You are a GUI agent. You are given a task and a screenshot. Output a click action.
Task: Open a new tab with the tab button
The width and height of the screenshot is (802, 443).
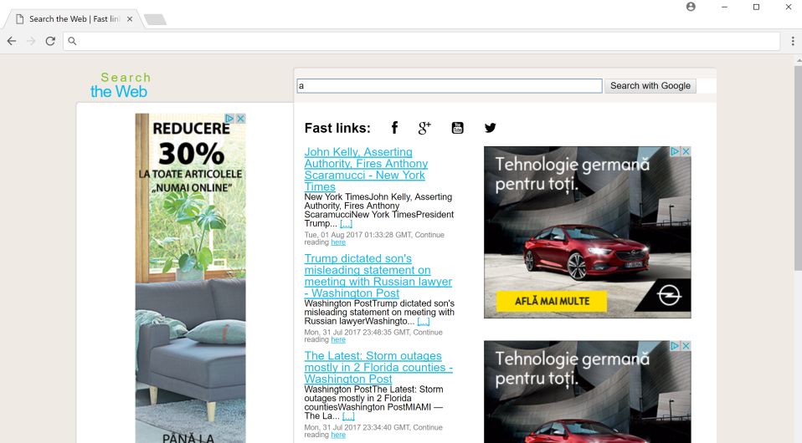coord(155,19)
